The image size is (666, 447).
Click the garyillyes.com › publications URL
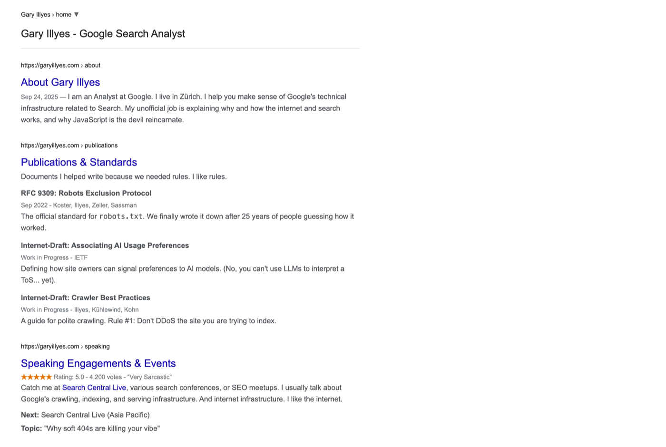pos(69,146)
